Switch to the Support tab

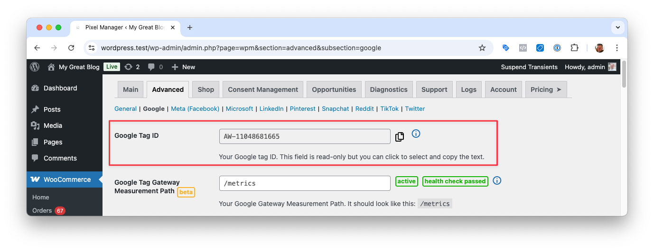pos(434,90)
